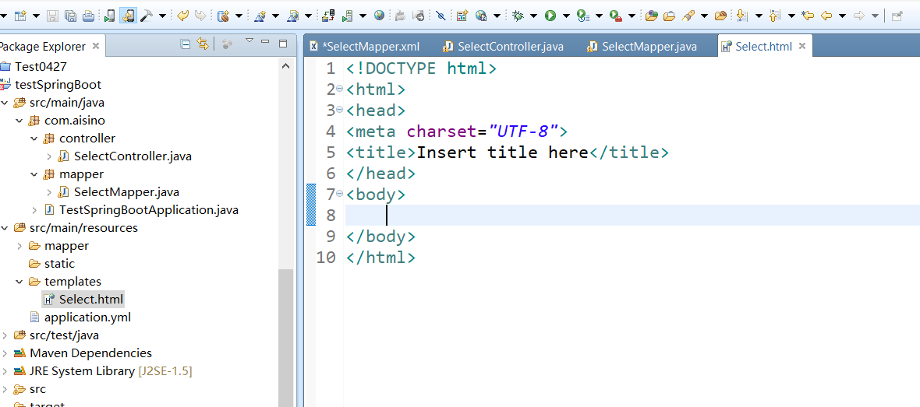Fold the body tag on line 7
The height and width of the screenshot is (407, 920).
coord(340,195)
